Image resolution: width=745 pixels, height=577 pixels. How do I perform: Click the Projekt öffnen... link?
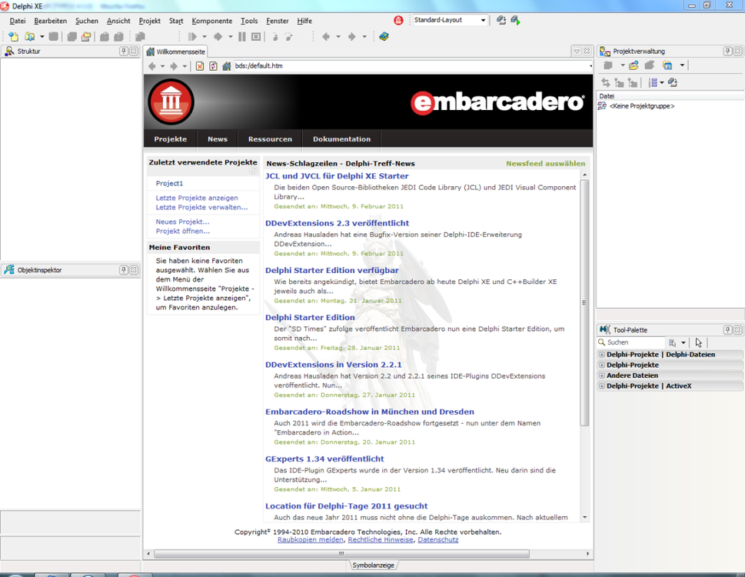click(x=183, y=231)
